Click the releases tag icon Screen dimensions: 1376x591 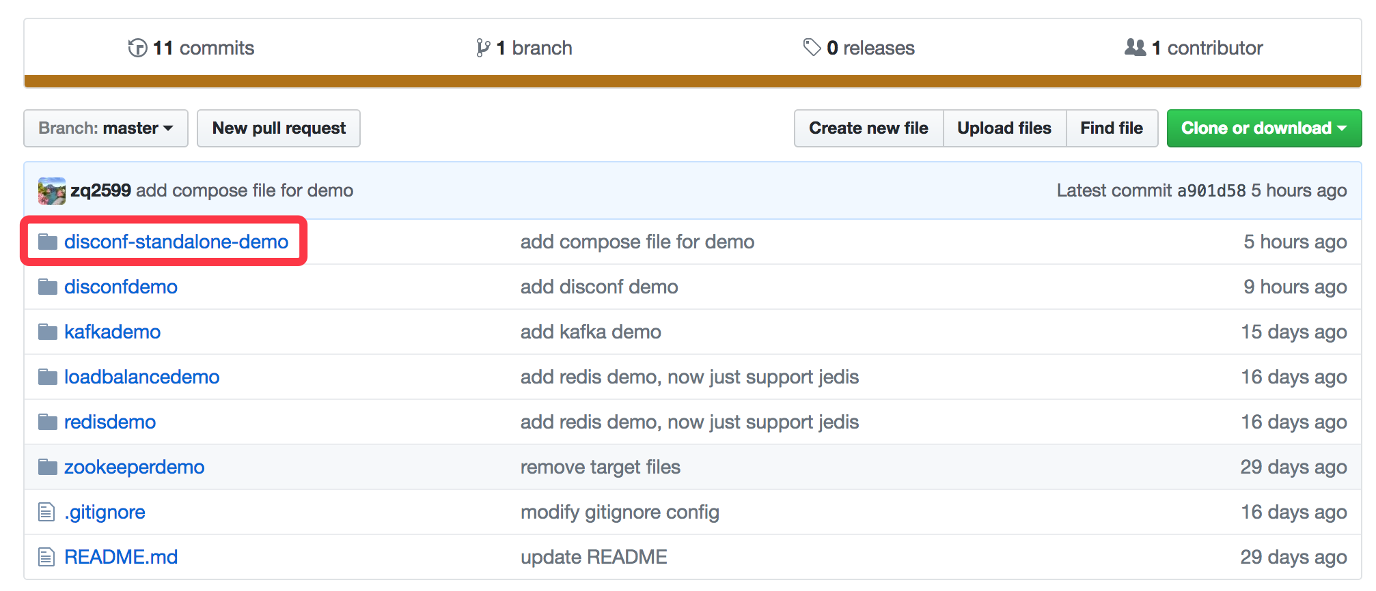click(x=812, y=47)
